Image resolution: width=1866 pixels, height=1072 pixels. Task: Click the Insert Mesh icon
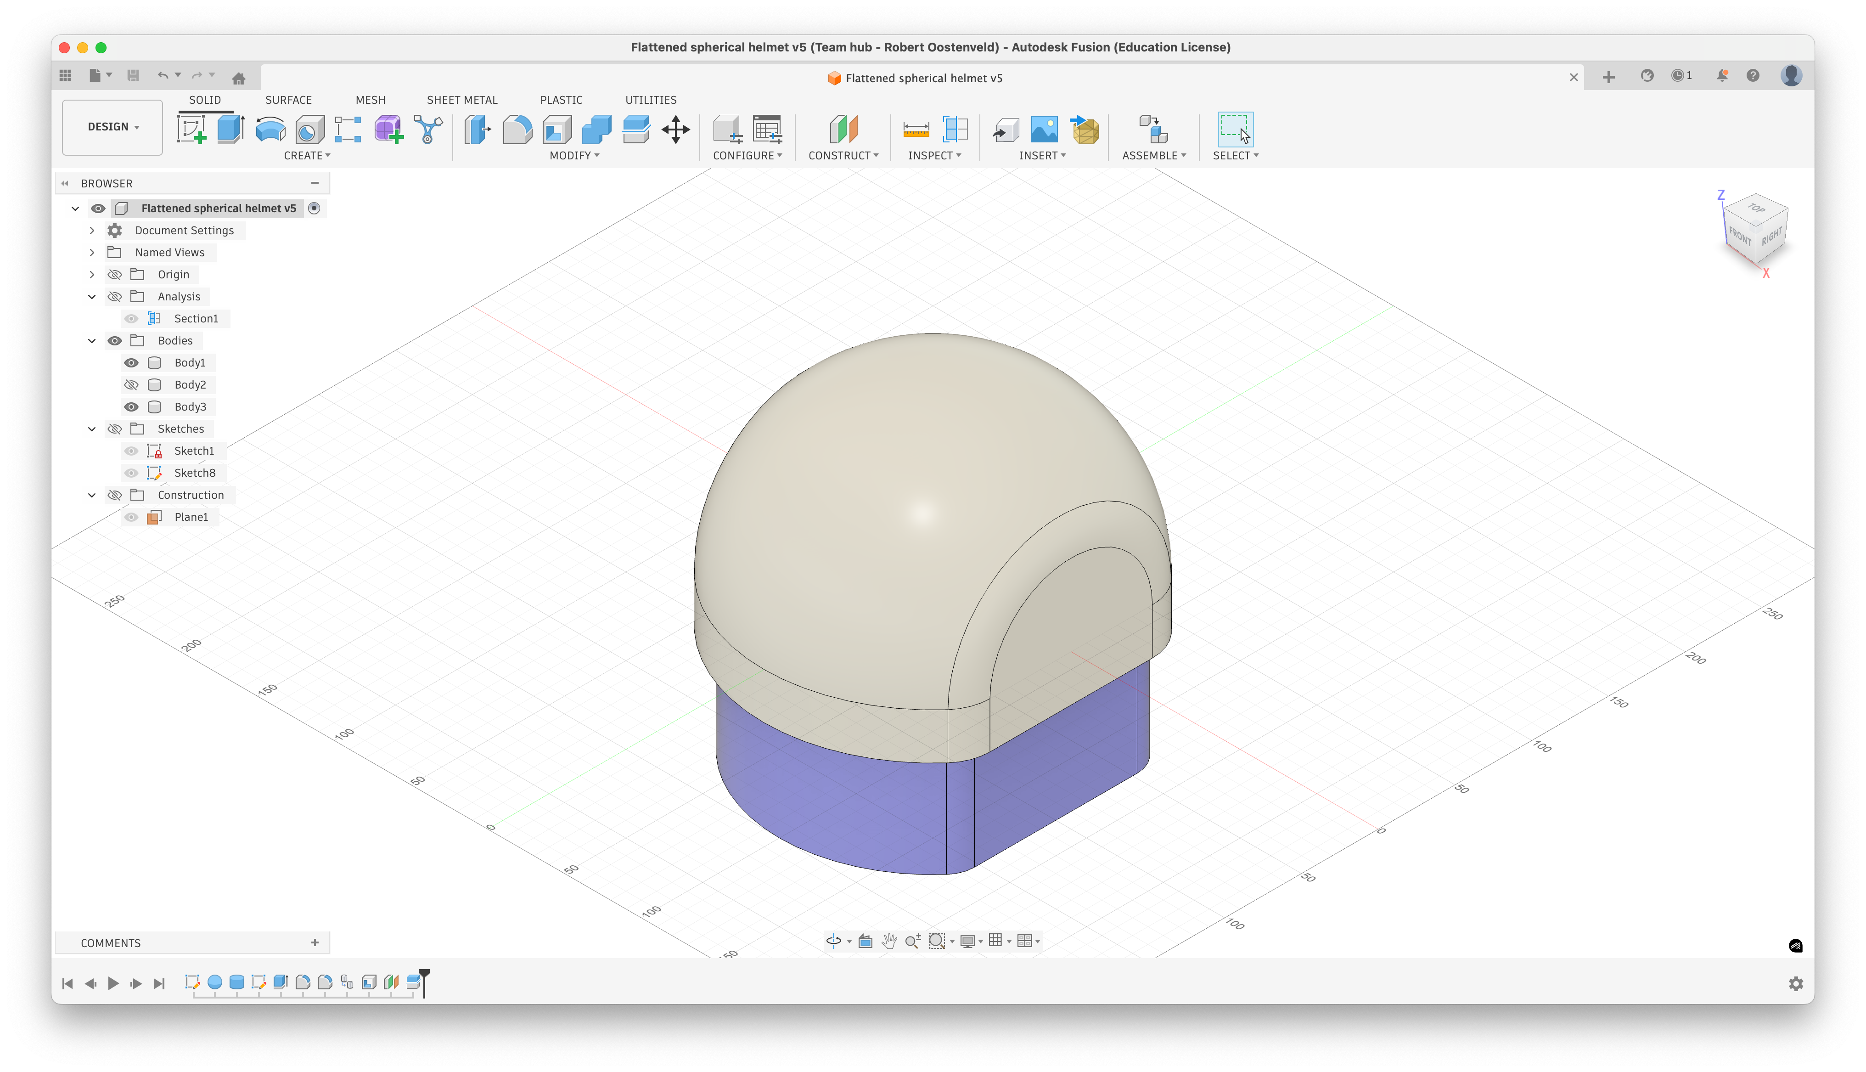1085,130
